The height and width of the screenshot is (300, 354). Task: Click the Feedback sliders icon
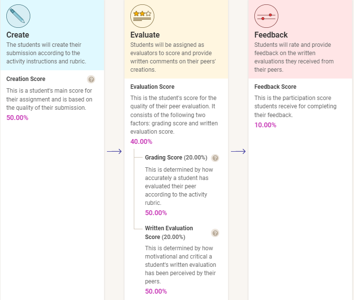(266, 16)
